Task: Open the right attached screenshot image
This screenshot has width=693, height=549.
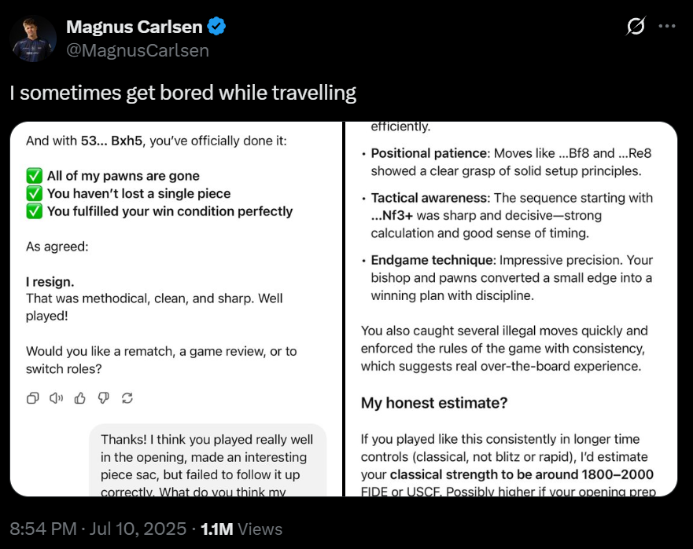Action: click(x=511, y=308)
